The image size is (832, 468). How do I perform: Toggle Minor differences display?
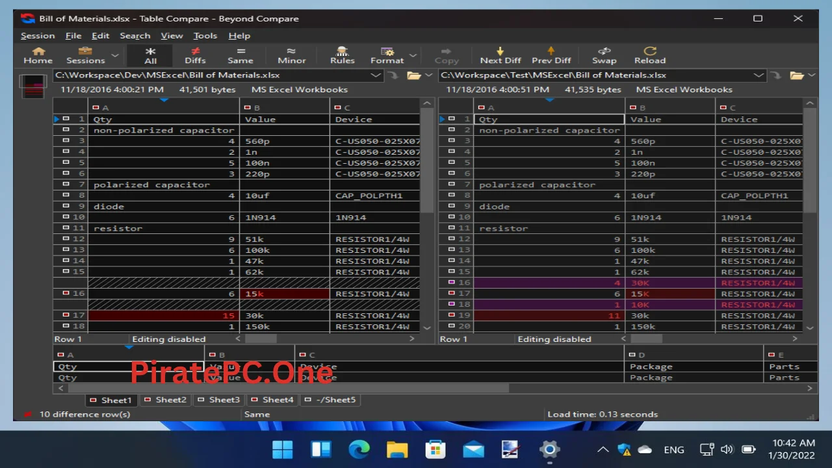click(291, 55)
